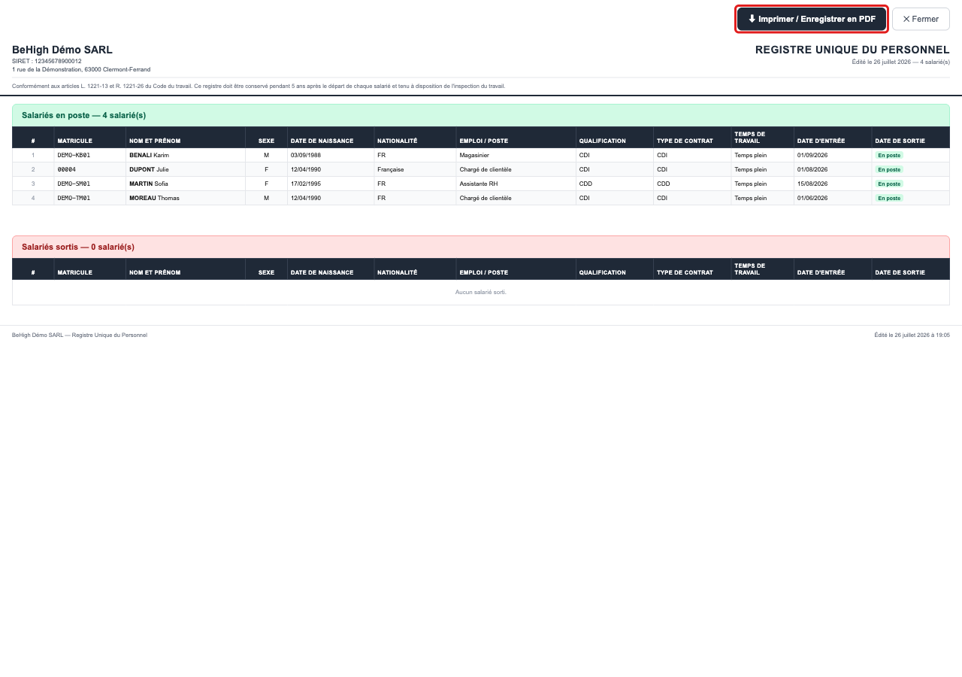This screenshot has height=677, width=962.
Task: Click entry date 01/08/2026
Action: click(x=812, y=169)
